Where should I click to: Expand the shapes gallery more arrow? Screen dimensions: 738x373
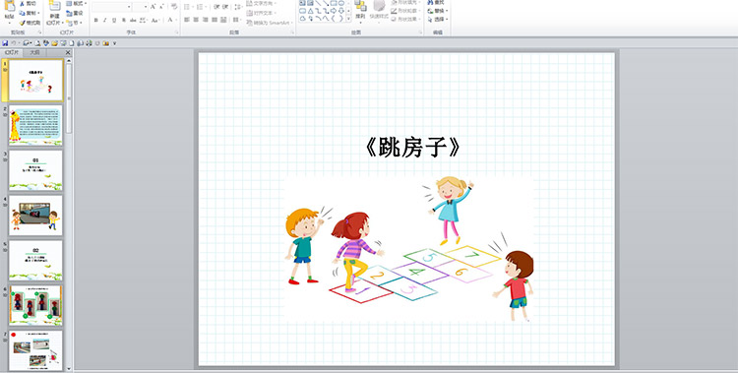(x=348, y=19)
